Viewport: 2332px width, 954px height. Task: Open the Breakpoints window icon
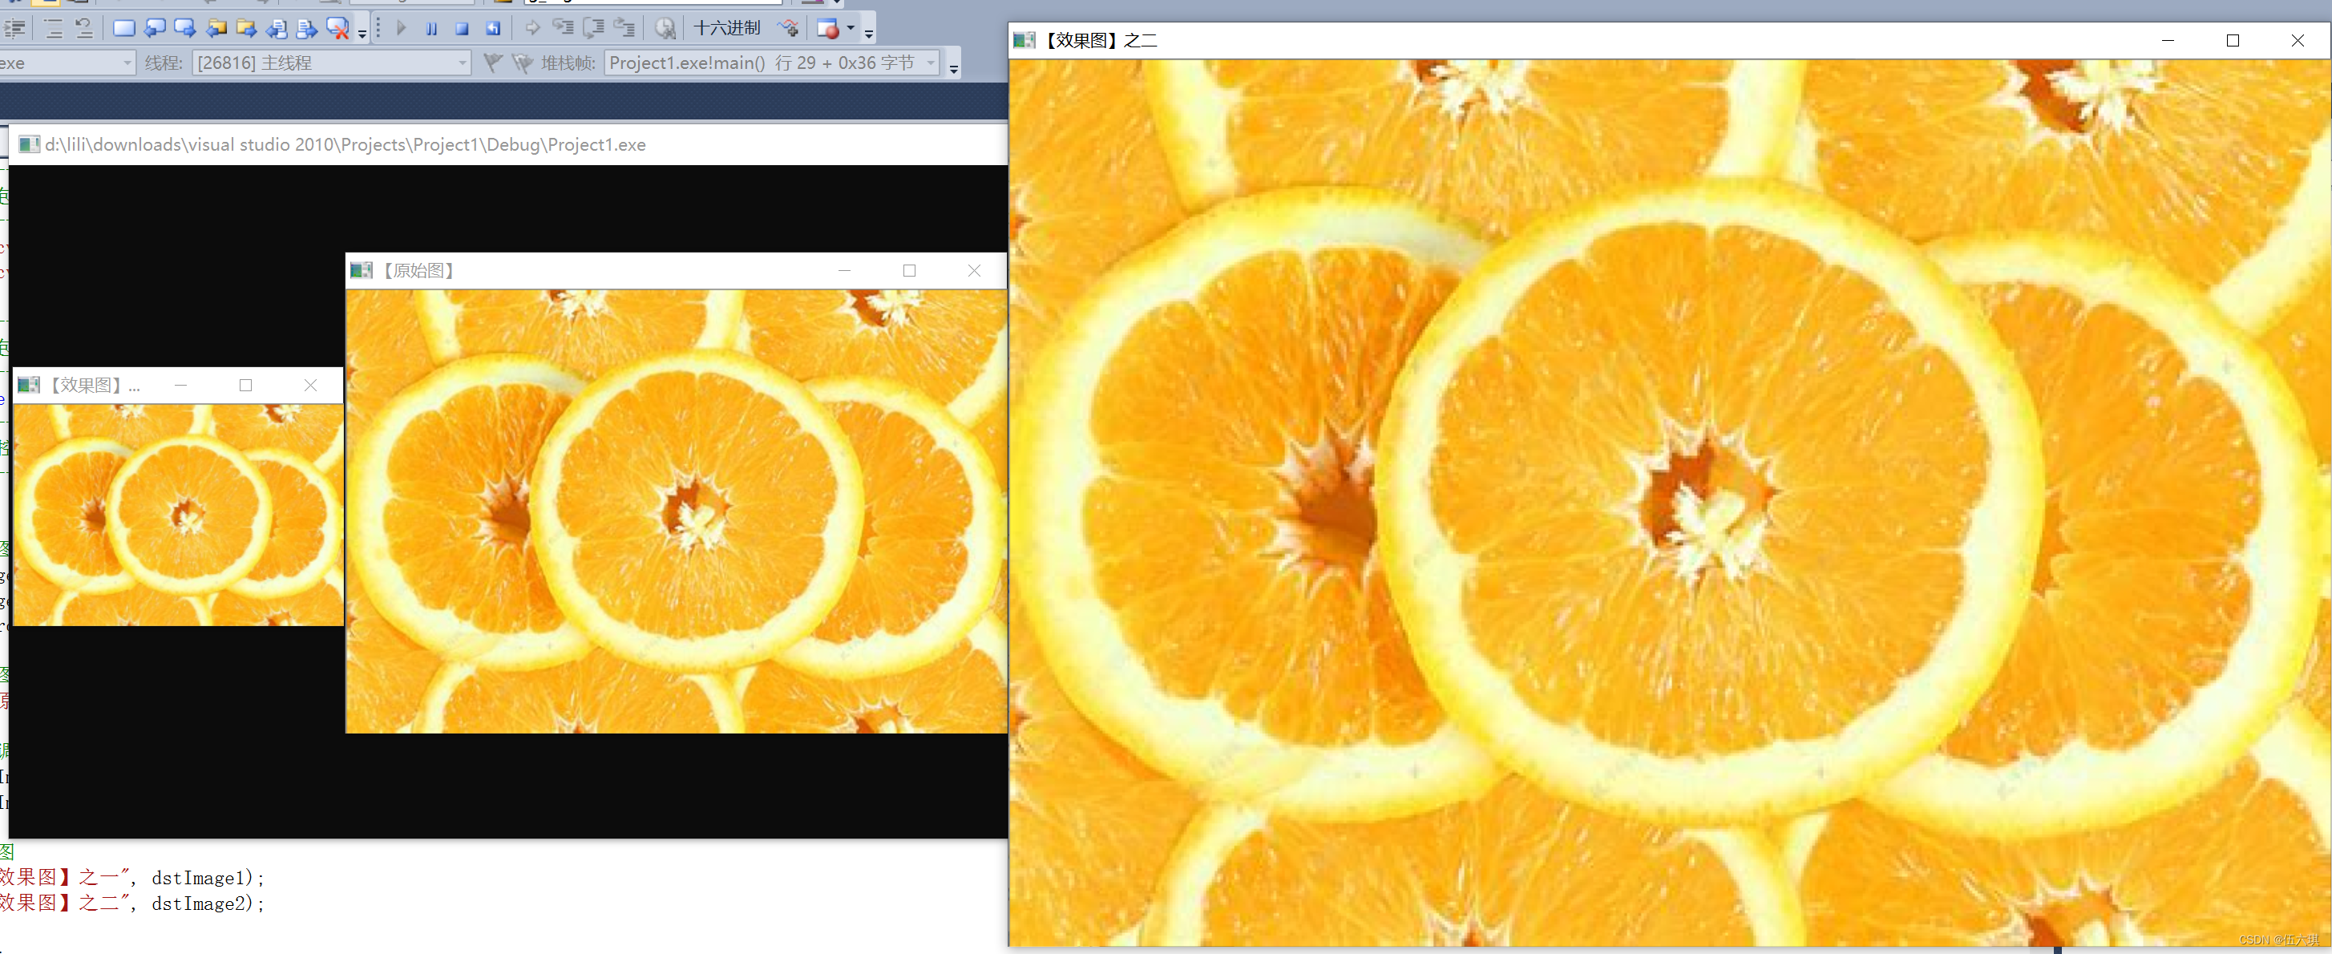(827, 28)
